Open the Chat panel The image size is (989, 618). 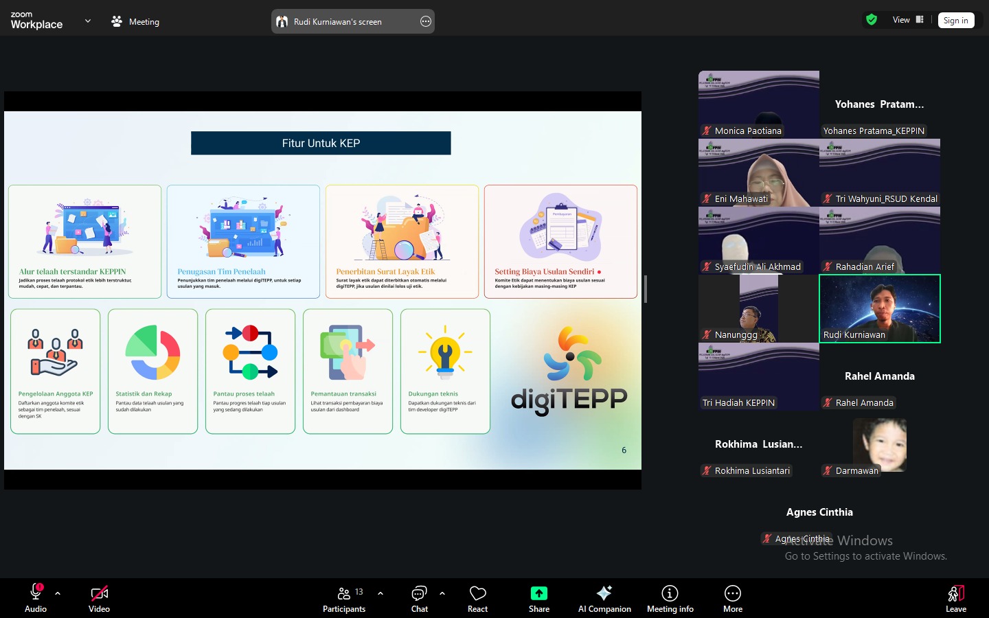(x=419, y=598)
